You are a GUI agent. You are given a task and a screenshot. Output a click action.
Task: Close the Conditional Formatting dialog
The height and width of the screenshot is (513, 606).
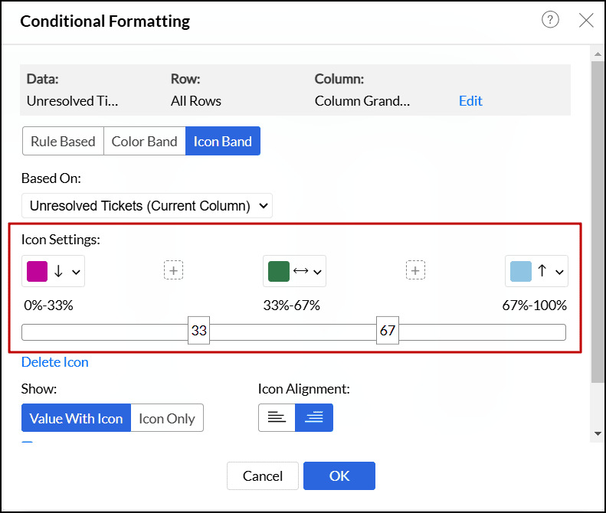click(586, 21)
